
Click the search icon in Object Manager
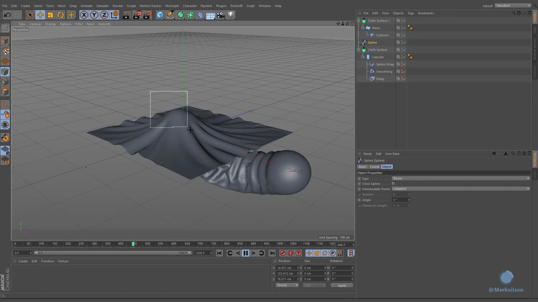(x=513, y=13)
